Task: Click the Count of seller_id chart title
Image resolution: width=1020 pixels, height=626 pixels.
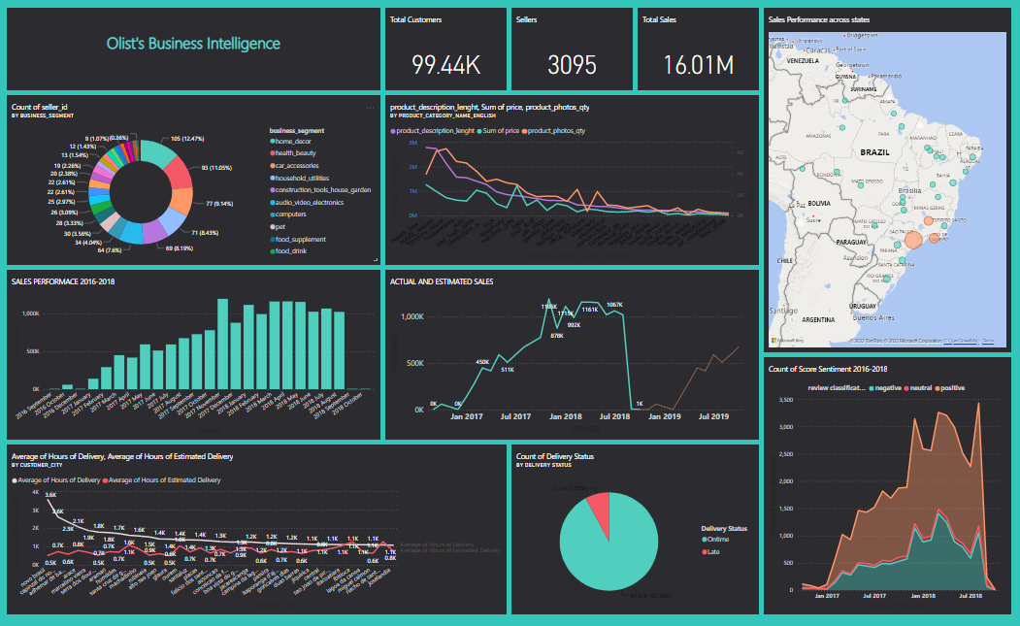Action: pos(39,107)
